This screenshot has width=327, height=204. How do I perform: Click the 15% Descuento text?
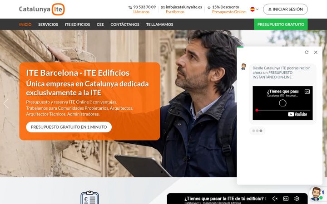tap(226, 7)
